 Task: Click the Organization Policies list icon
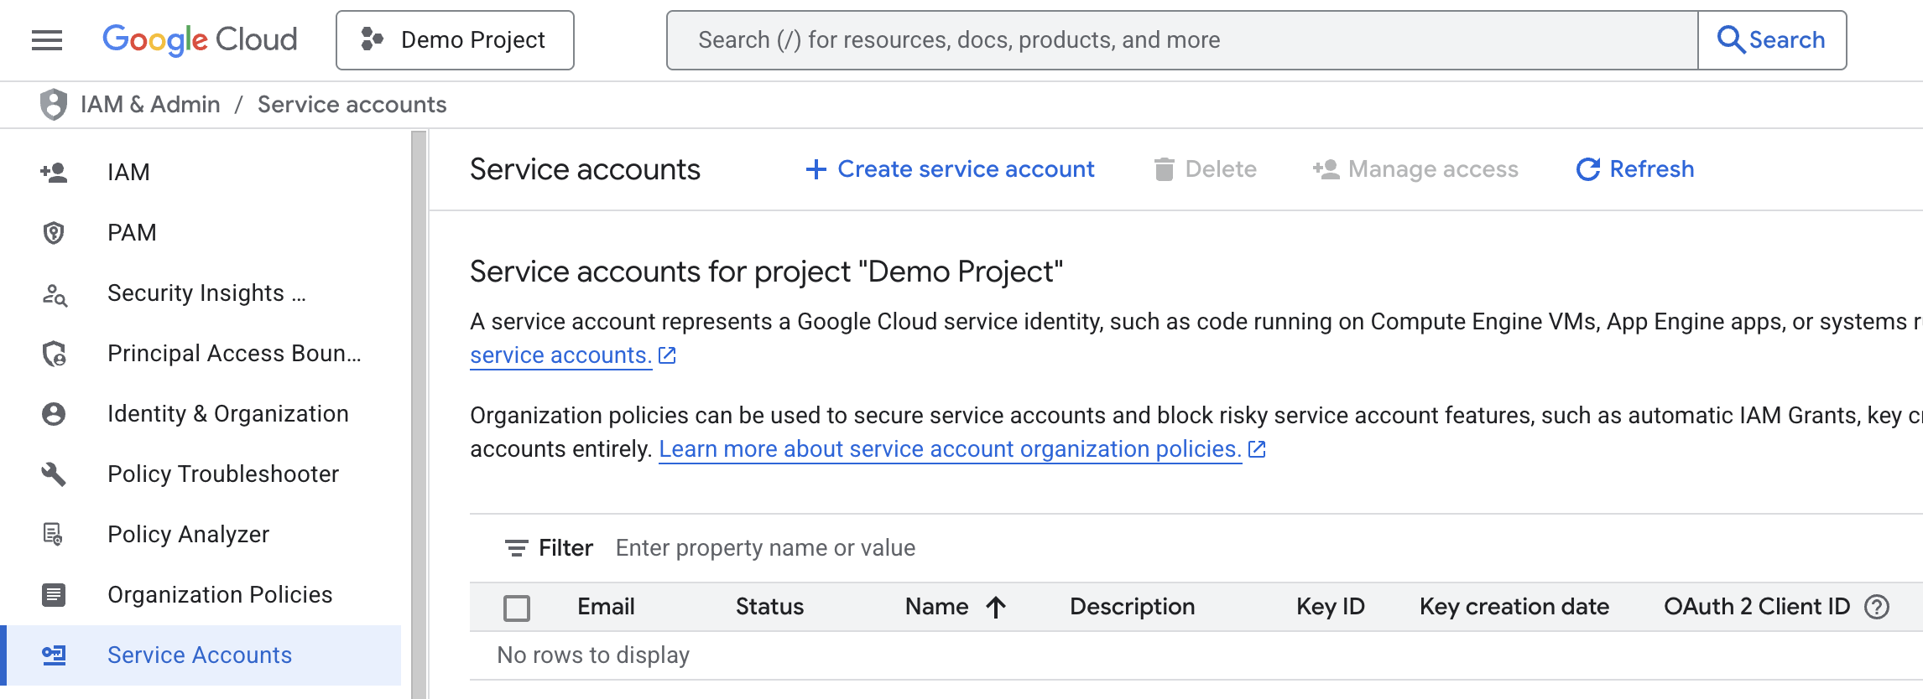point(54,594)
